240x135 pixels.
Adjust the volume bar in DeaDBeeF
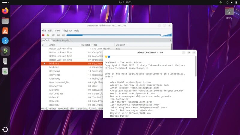(167, 35)
